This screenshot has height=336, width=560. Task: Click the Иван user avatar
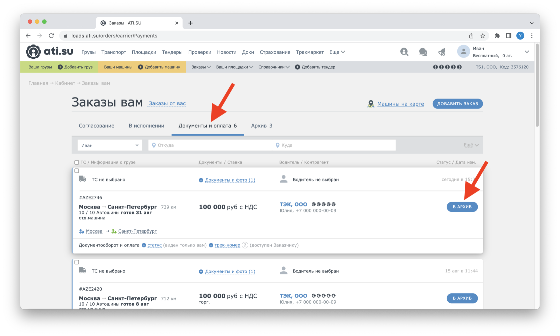click(x=463, y=52)
